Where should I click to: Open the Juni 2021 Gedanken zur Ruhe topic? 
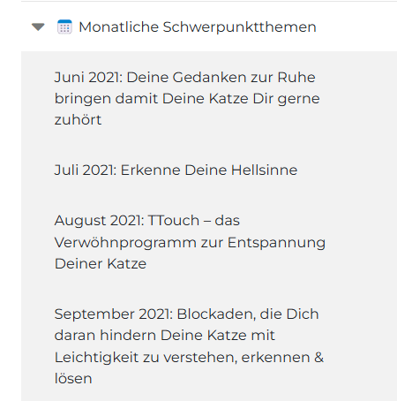click(x=187, y=98)
